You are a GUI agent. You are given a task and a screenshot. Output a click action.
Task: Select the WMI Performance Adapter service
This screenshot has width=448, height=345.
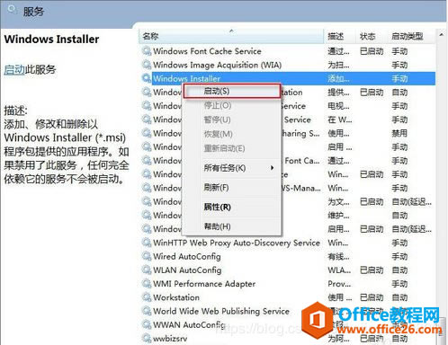tap(204, 284)
